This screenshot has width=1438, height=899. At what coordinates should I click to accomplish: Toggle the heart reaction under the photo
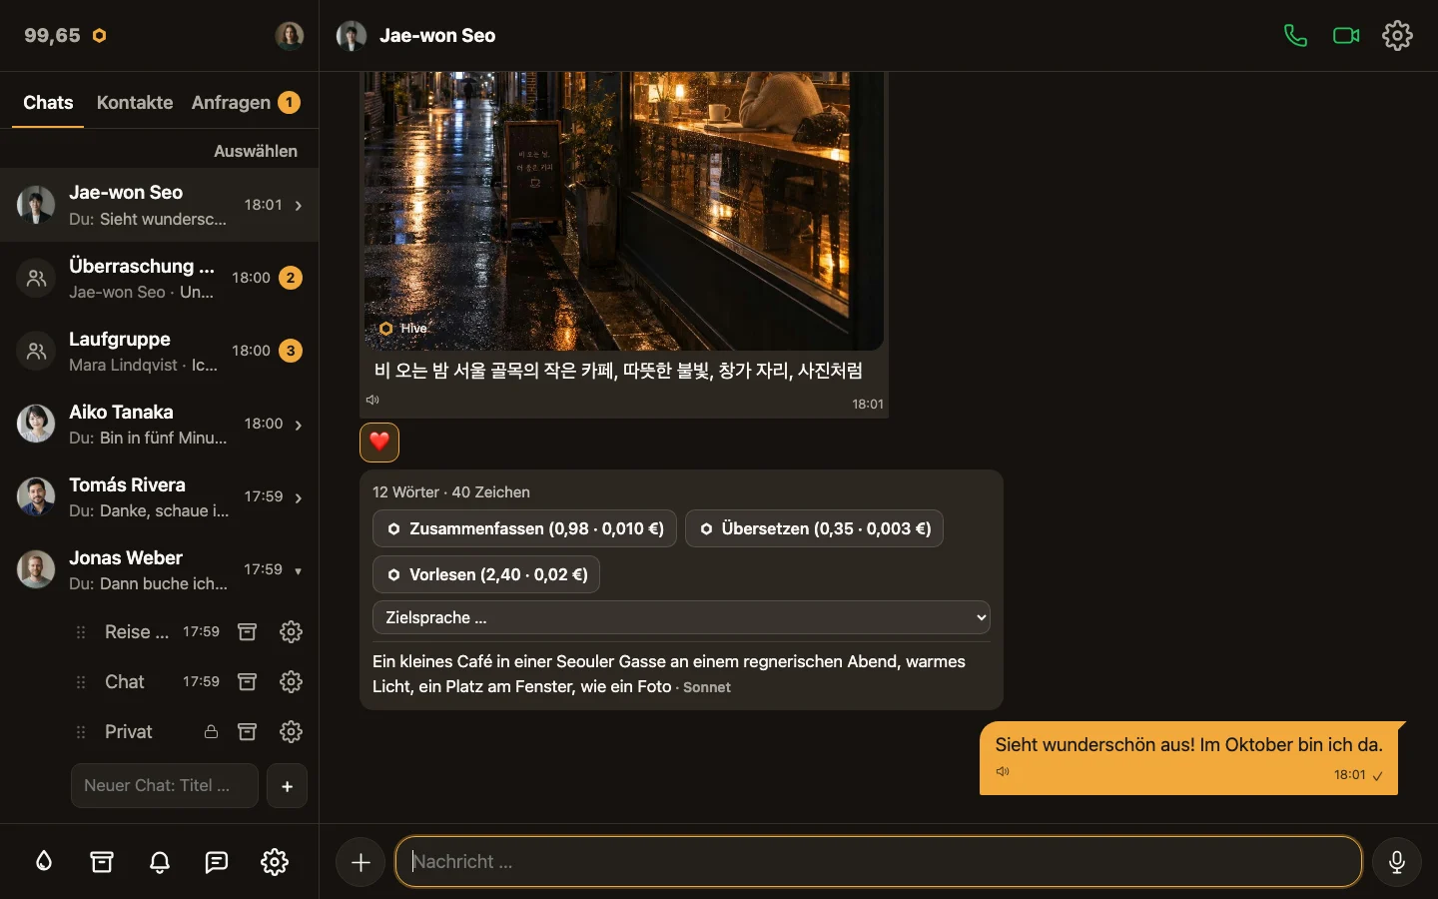tap(379, 442)
